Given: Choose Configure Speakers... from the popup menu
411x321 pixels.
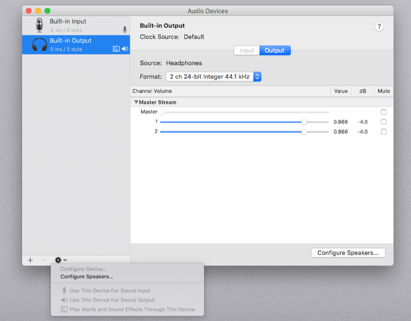Looking at the screenshot, I should tap(87, 277).
